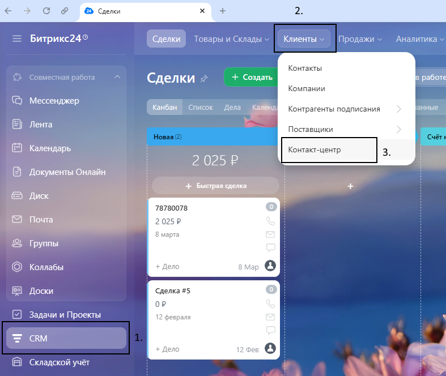This screenshot has width=446, height=376.
Task: Click the Новая (2) stage header
Action: point(213,136)
